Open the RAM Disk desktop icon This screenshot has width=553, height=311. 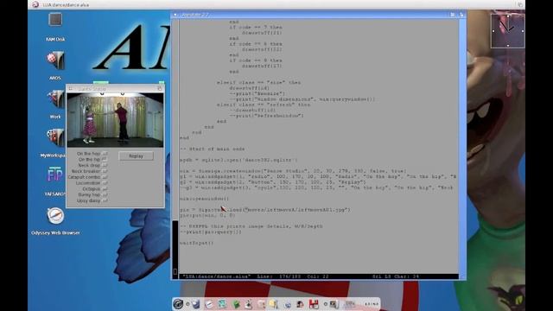click(x=55, y=20)
